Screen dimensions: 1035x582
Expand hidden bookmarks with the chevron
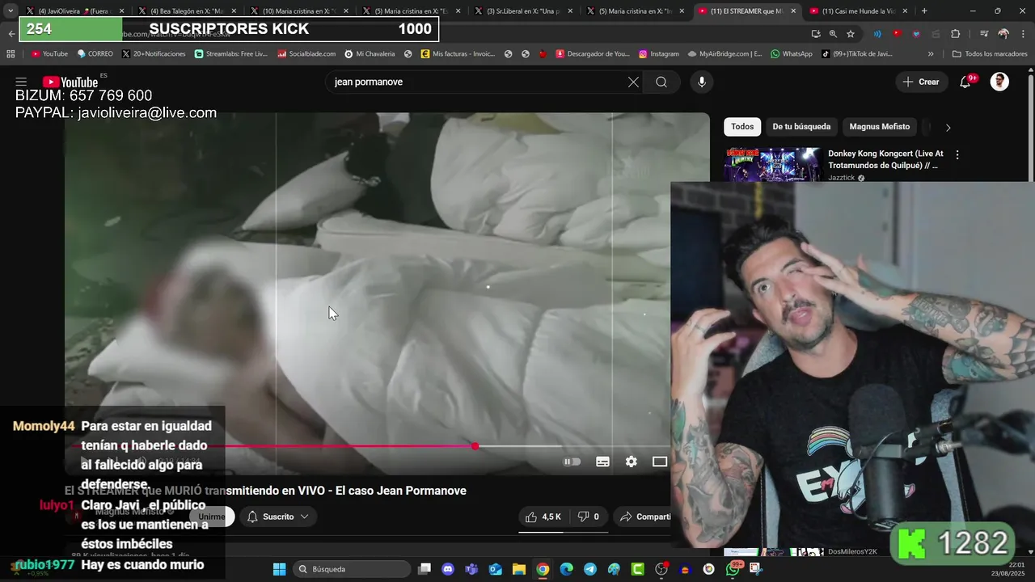point(931,54)
